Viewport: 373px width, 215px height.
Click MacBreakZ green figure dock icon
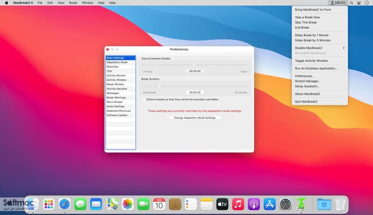point(301,204)
